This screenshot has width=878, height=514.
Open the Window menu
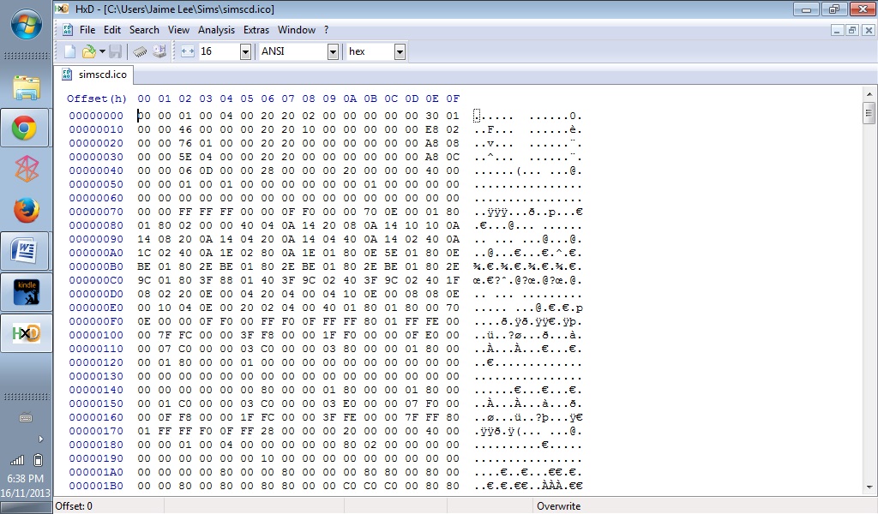[296, 30]
